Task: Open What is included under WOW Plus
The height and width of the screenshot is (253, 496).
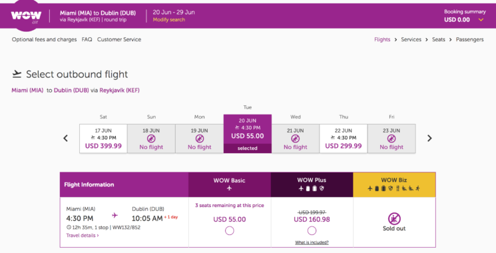Action: click(312, 242)
